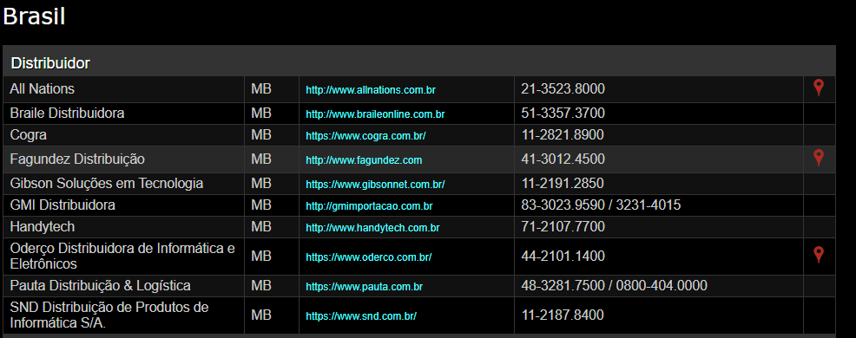
Task: Open the cogra.com.br link
Action: (365, 136)
